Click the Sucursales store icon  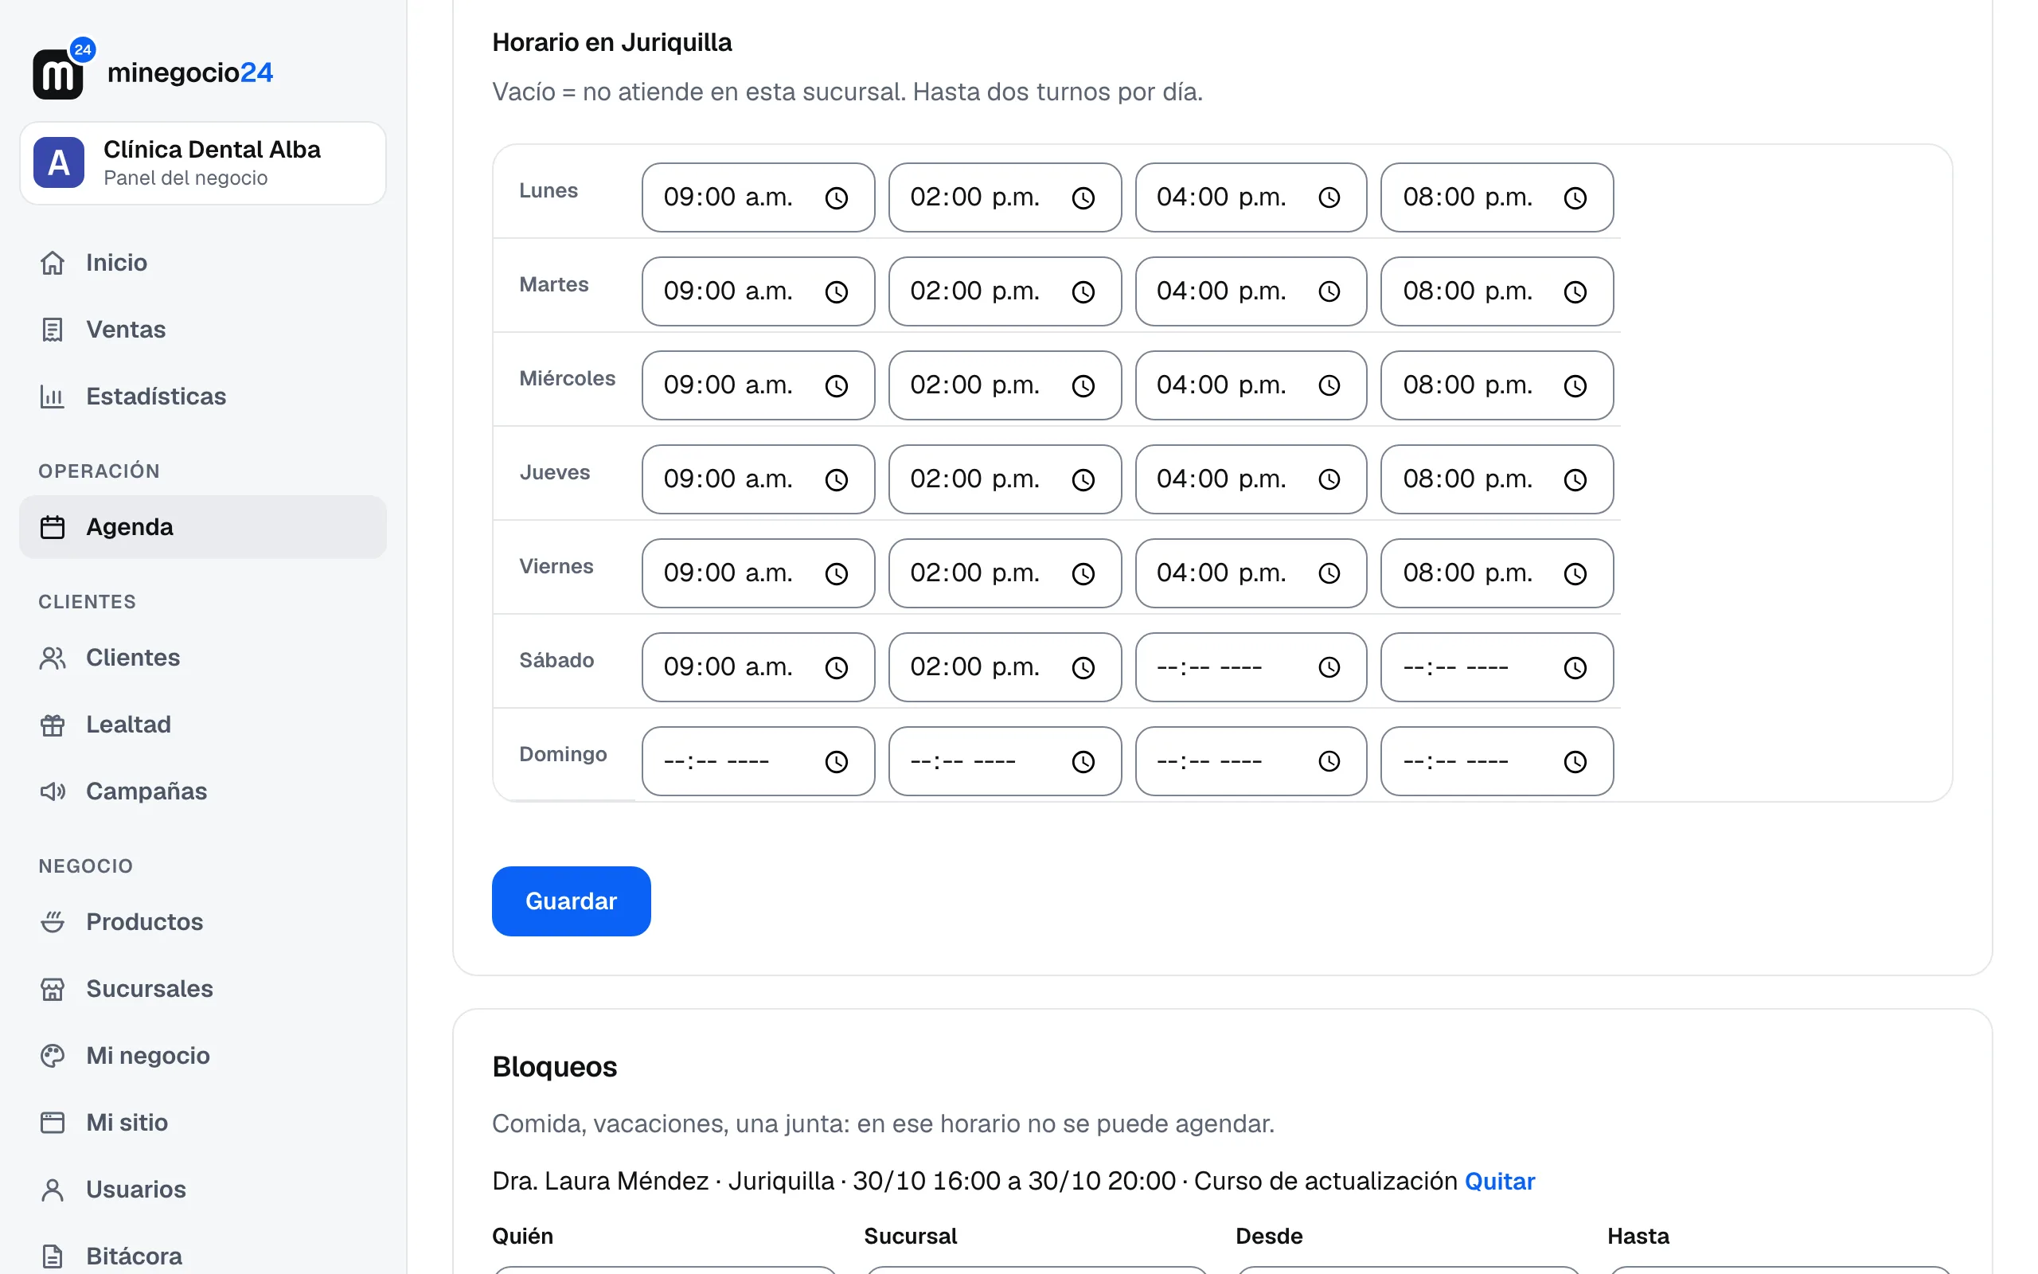click(x=53, y=988)
